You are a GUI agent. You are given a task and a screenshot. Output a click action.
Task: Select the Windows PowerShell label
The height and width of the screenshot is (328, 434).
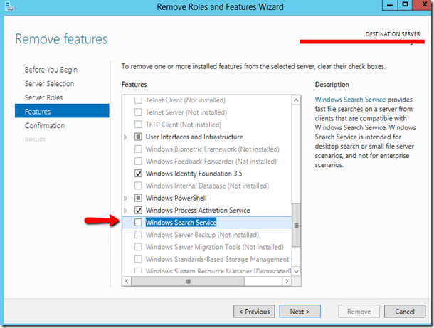tap(176, 198)
